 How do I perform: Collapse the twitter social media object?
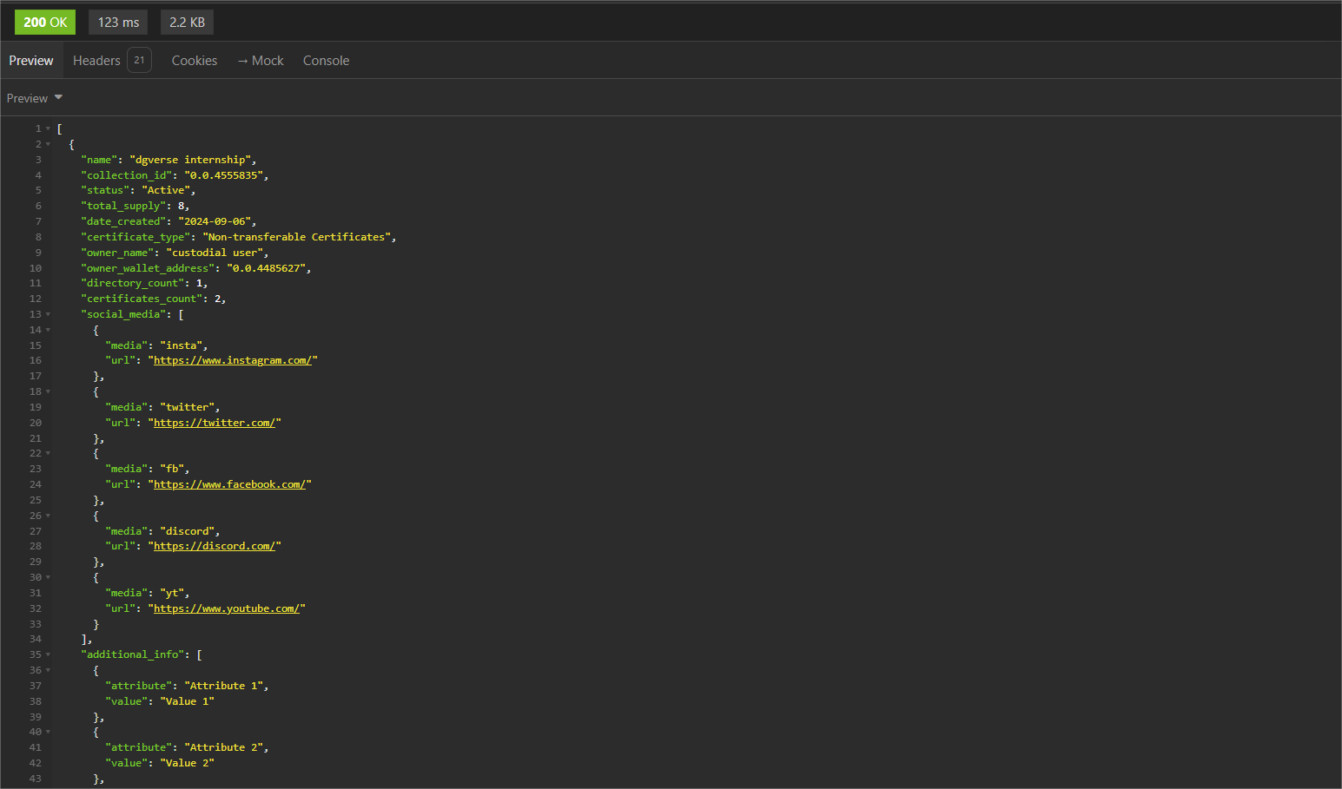click(x=46, y=391)
